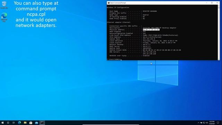Screen dimensions: 222x125
Task: Open the Recycle Bin desktop icon
Action: [4, 5]
